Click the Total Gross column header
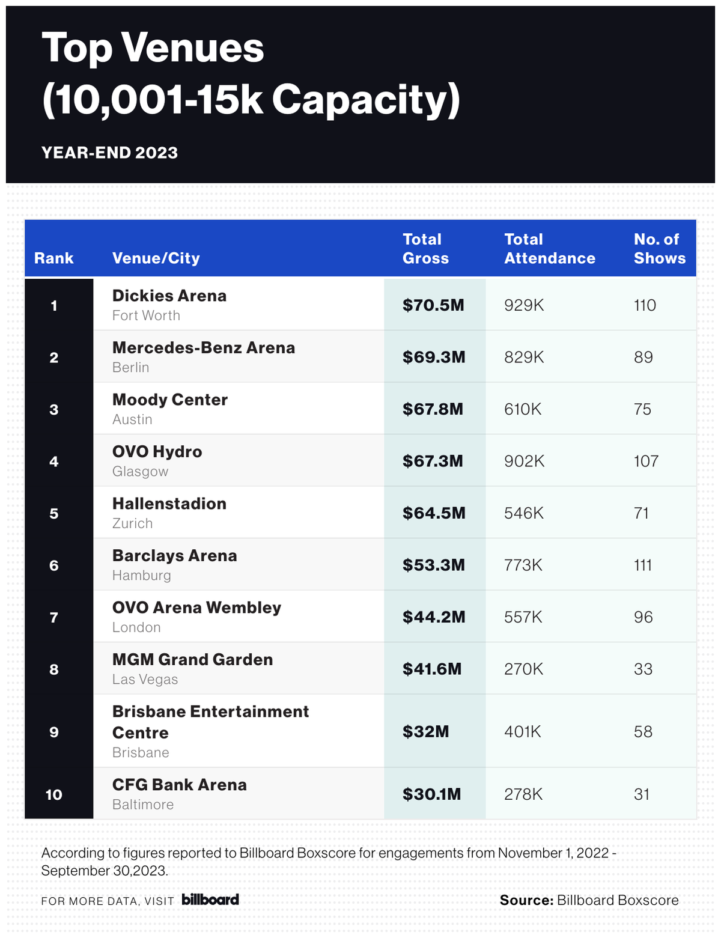The height and width of the screenshot is (938, 721). point(425,249)
